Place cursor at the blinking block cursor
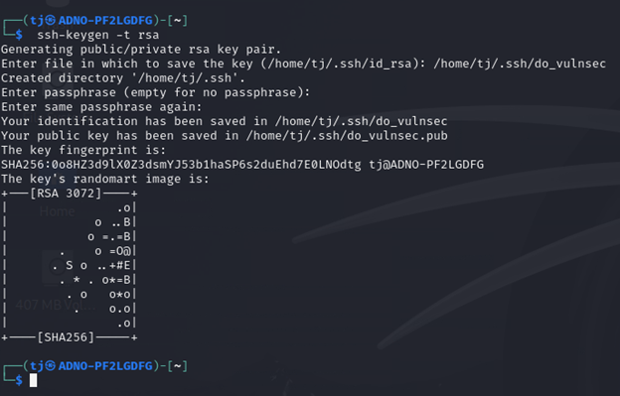This screenshot has height=396, width=620. click(33, 380)
